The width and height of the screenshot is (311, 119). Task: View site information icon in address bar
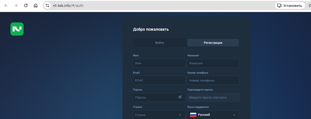click(47, 5)
